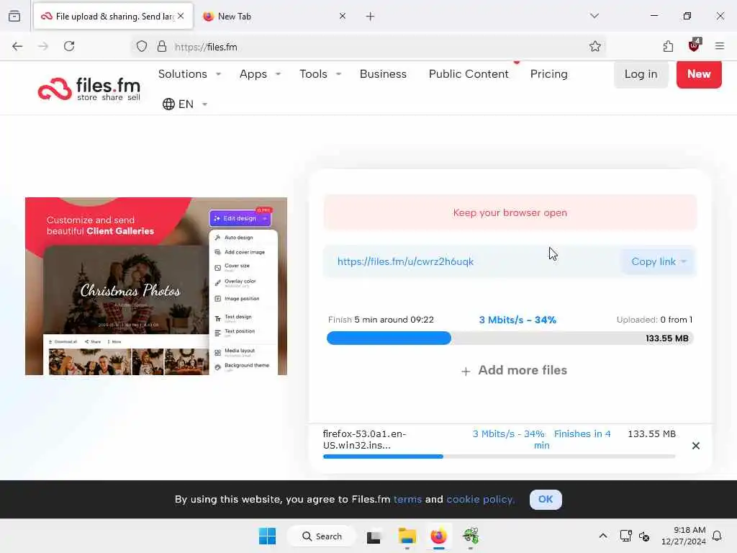Close the New Tab tab
Image resolution: width=737 pixels, height=553 pixels.
coord(343,16)
